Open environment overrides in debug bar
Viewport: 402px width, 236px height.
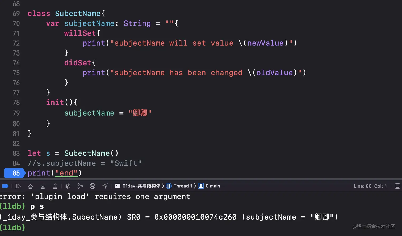click(x=93, y=186)
